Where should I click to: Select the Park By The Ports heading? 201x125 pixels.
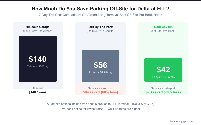(x=100, y=27)
